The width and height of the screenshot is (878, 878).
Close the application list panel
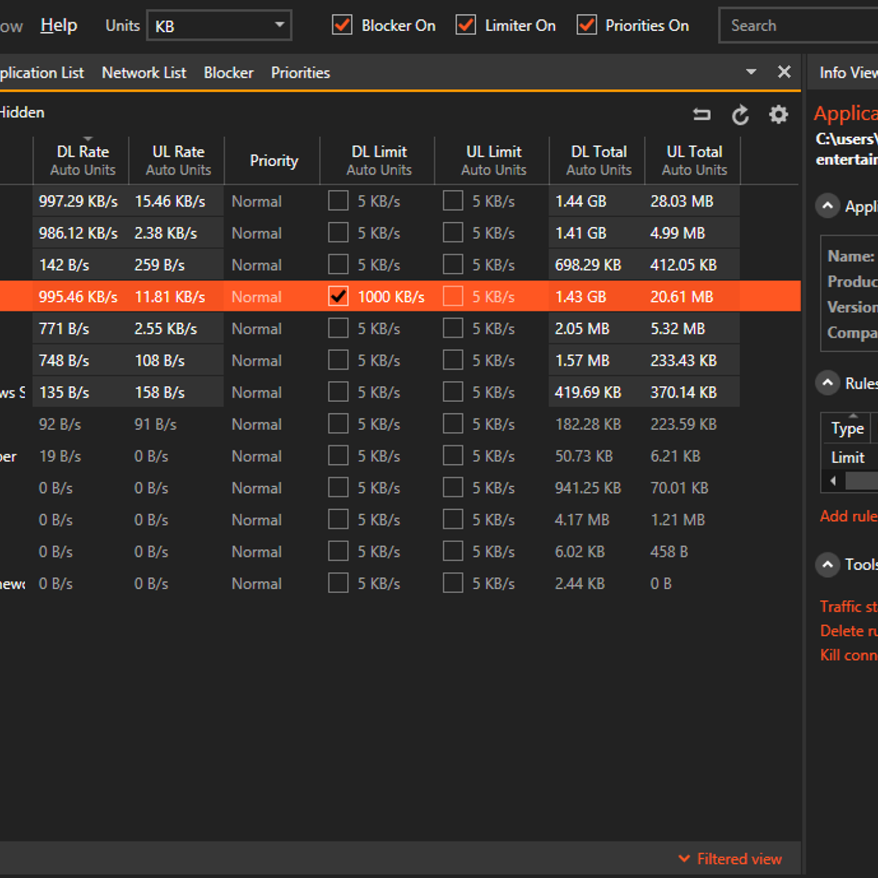coord(784,72)
